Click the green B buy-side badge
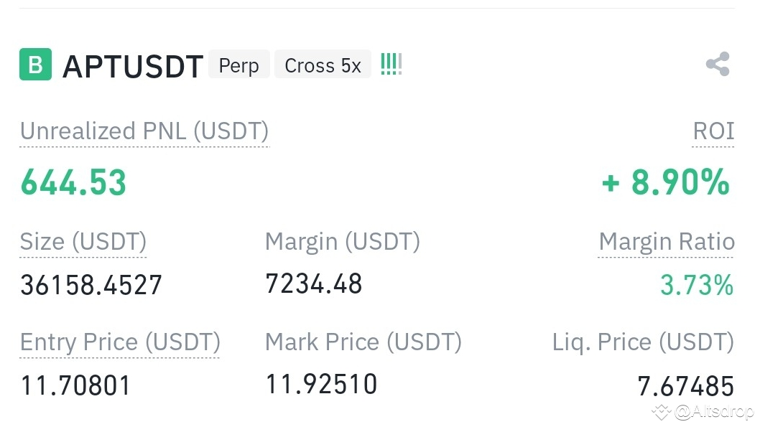Viewport: 760px width, 427px height. [35, 65]
